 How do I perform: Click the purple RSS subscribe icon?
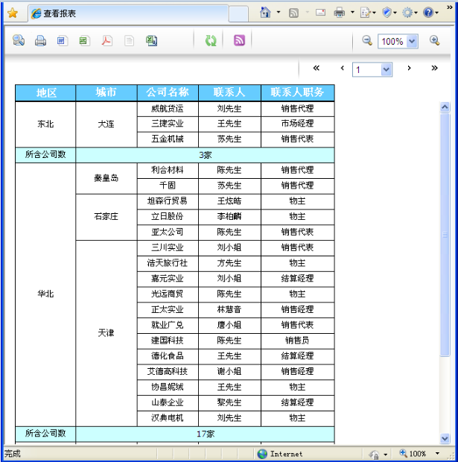pos(239,40)
